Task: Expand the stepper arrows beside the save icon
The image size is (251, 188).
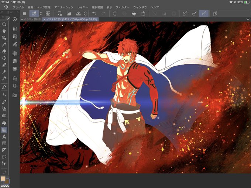Action: point(85,14)
